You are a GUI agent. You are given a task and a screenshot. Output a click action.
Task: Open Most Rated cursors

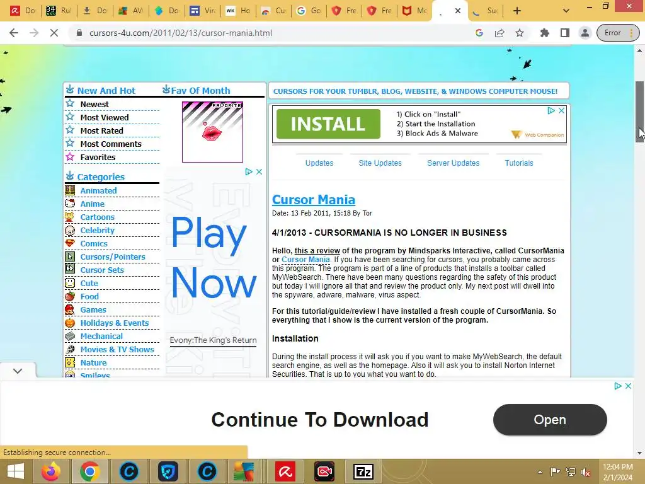click(x=101, y=130)
